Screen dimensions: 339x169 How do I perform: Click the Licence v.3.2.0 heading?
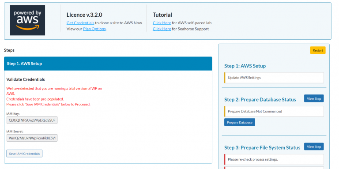(84, 15)
